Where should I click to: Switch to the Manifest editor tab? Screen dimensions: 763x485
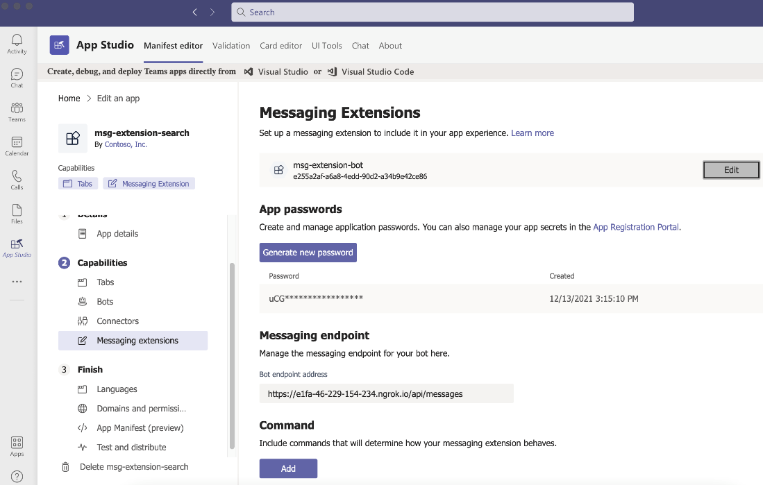(x=174, y=46)
